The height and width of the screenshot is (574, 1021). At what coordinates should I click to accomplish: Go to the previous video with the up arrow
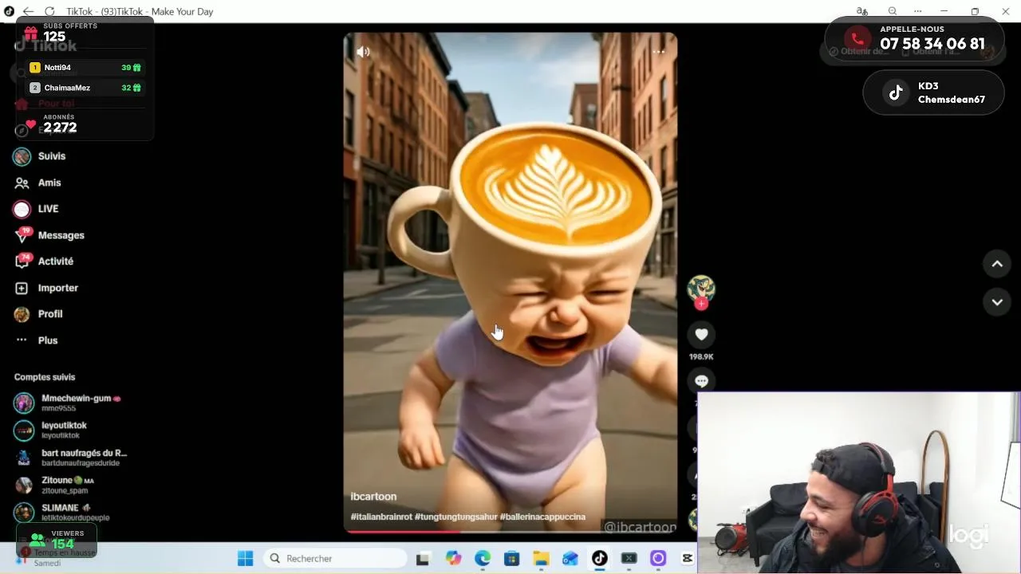tap(997, 264)
